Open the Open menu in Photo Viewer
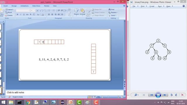This screenshot has width=187, height=105. 169,6
